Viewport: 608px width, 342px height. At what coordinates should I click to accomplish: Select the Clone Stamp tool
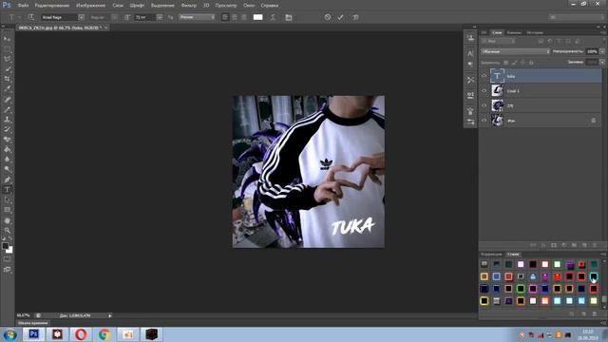point(7,120)
